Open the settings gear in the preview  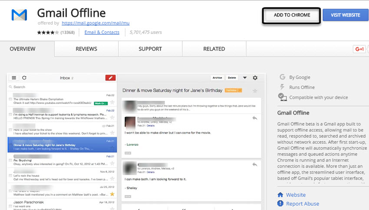(255, 77)
